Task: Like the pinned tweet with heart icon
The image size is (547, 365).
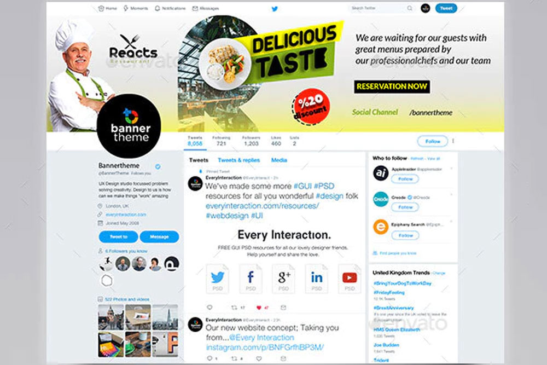Action: [x=259, y=308]
